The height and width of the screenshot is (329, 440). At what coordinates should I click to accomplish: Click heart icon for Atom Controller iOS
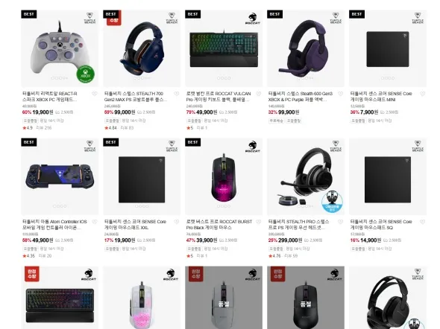pos(95,222)
